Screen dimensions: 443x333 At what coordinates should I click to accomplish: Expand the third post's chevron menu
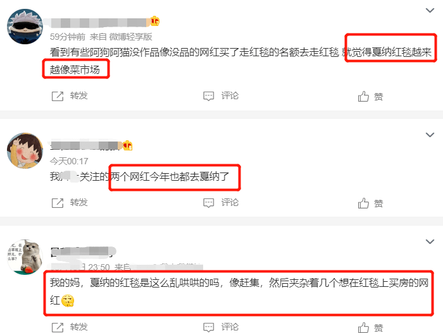coord(430,241)
